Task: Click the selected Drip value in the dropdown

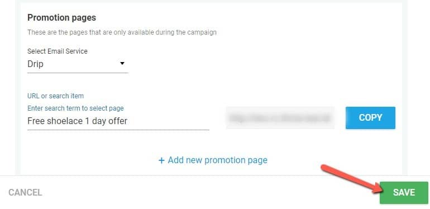Action: [x=35, y=64]
